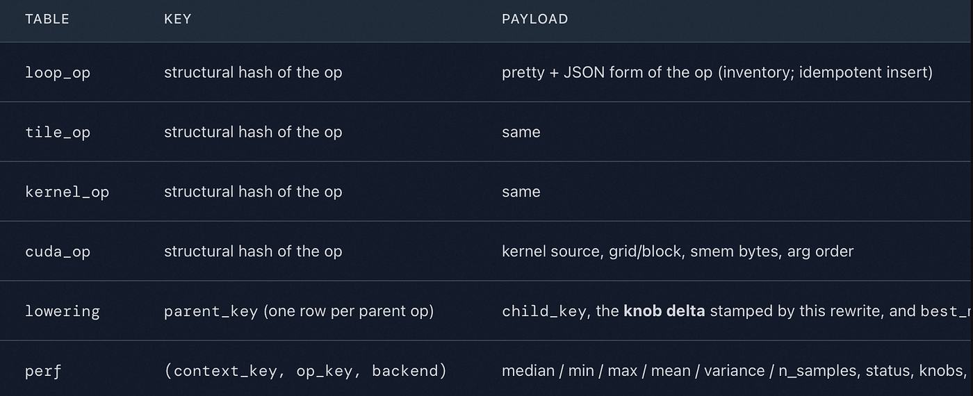Click 'same' payload in the kernel_op row
This screenshot has width=973, height=396.
click(521, 192)
